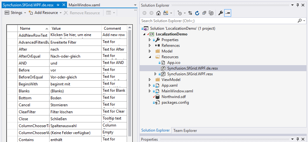The height and width of the screenshot is (142, 308).
Task: Click the Forward navigation icon in Solution Explorer
Action: 151,13
